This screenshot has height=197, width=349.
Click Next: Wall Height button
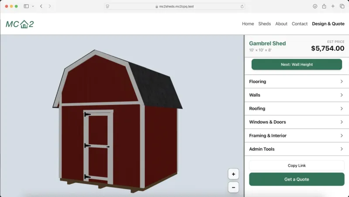click(297, 64)
